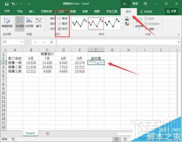This screenshot has height=142, width=182.
Task: Click the Name Box showing F3
Action: (x=11, y=42)
